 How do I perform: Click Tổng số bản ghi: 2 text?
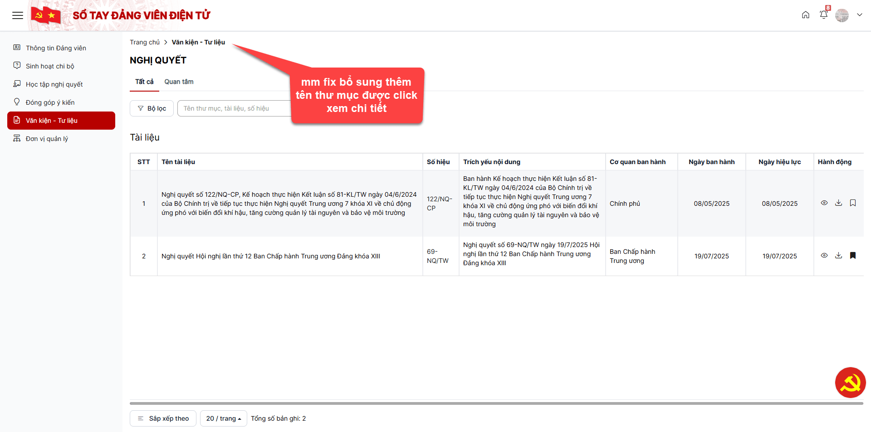279,418
